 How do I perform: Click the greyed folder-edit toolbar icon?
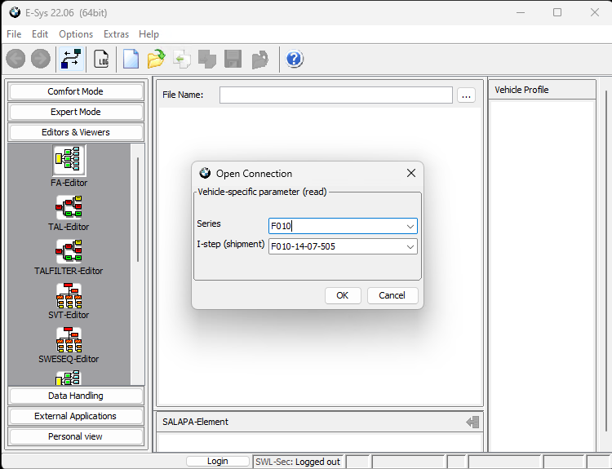pyautogui.click(x=260, y=59)
